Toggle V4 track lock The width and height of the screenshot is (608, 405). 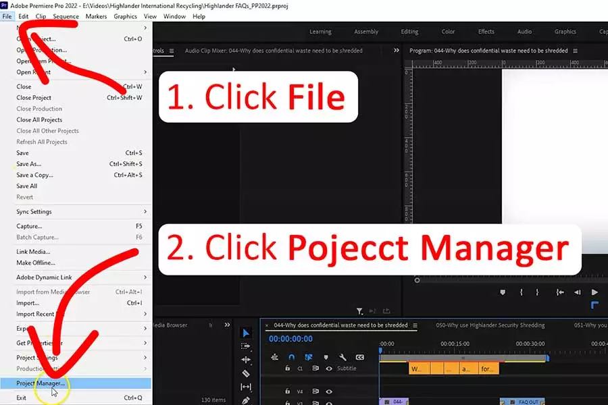tap(287, 391)
